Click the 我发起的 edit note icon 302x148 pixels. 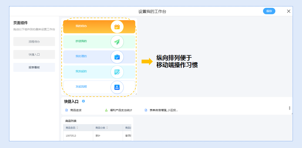[117, 72]
